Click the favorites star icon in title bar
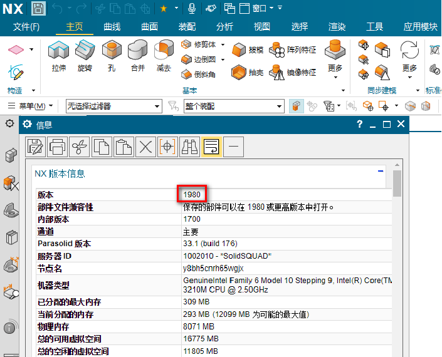The width and height of the screenshot is (442, 357). tap(164, 8)
